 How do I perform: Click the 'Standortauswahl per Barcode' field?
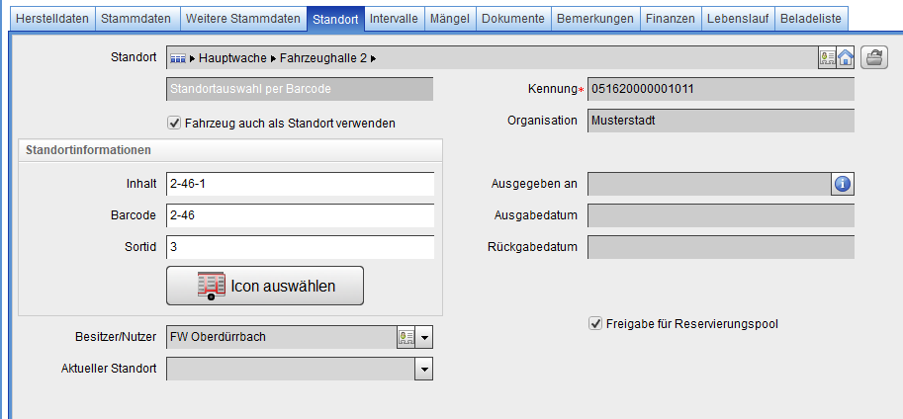301,89
